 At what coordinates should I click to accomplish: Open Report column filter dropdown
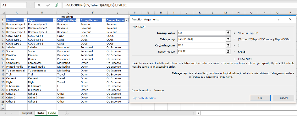[x=55, y=20]
